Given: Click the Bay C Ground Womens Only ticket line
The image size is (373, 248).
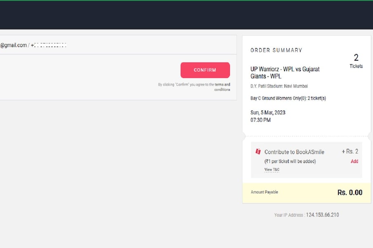Looking at the screenshot, I should [288, 98].
